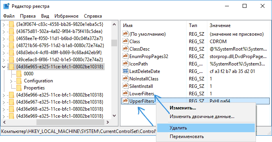Image resolution: width=272 pixels, height=142 pixels.
Task: Click the tree horizontal scrollbar thumb
Action: point(71,122)
